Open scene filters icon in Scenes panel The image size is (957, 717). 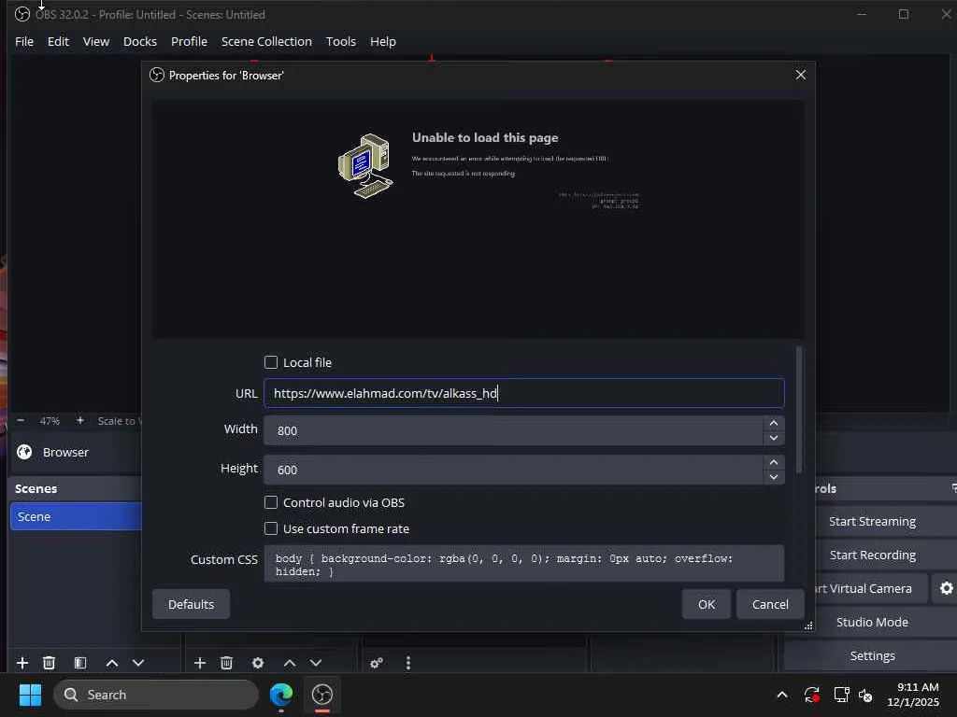point(80,663)
